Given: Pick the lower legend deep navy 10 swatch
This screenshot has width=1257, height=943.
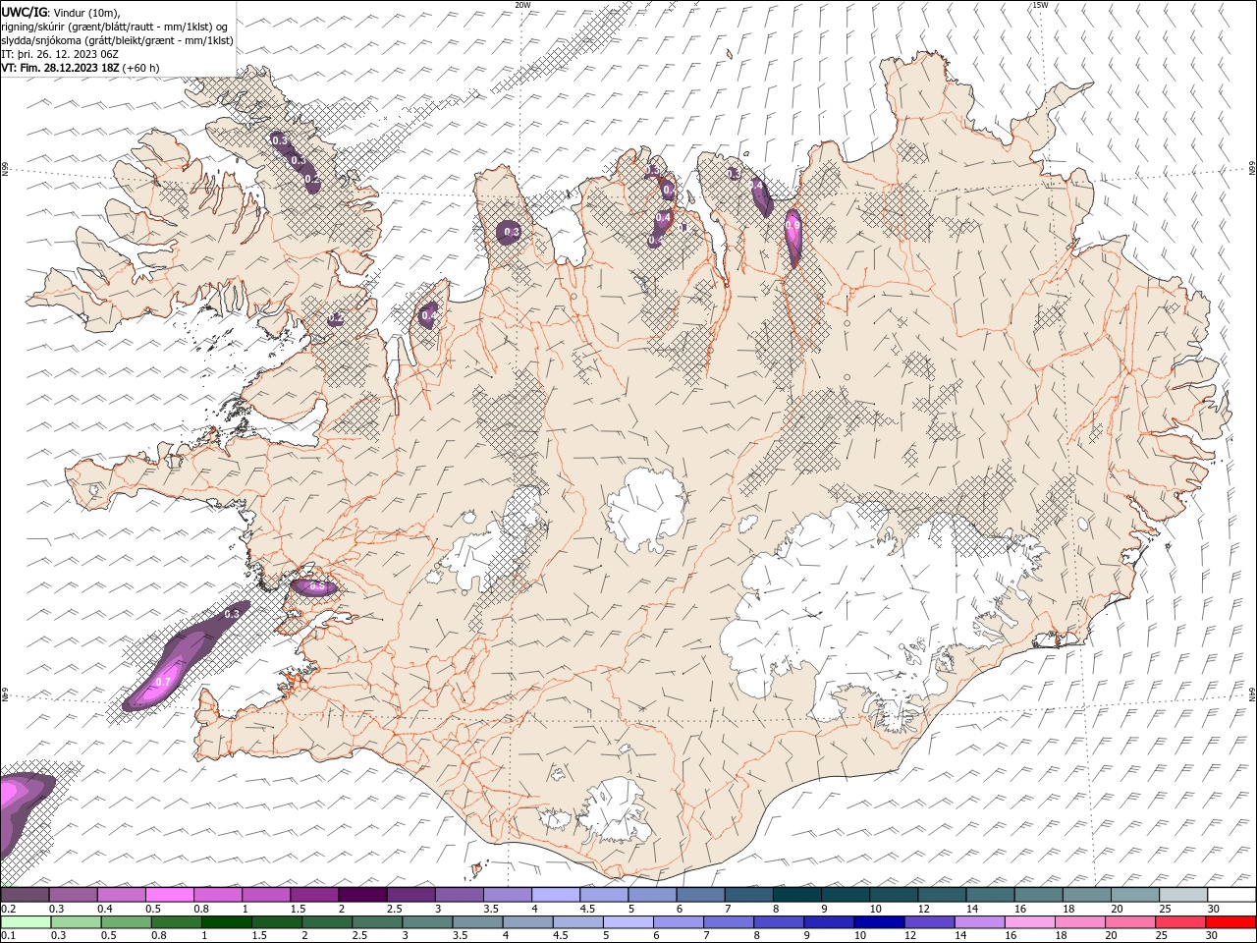Looking at the screenshot, I should point(880,922).
